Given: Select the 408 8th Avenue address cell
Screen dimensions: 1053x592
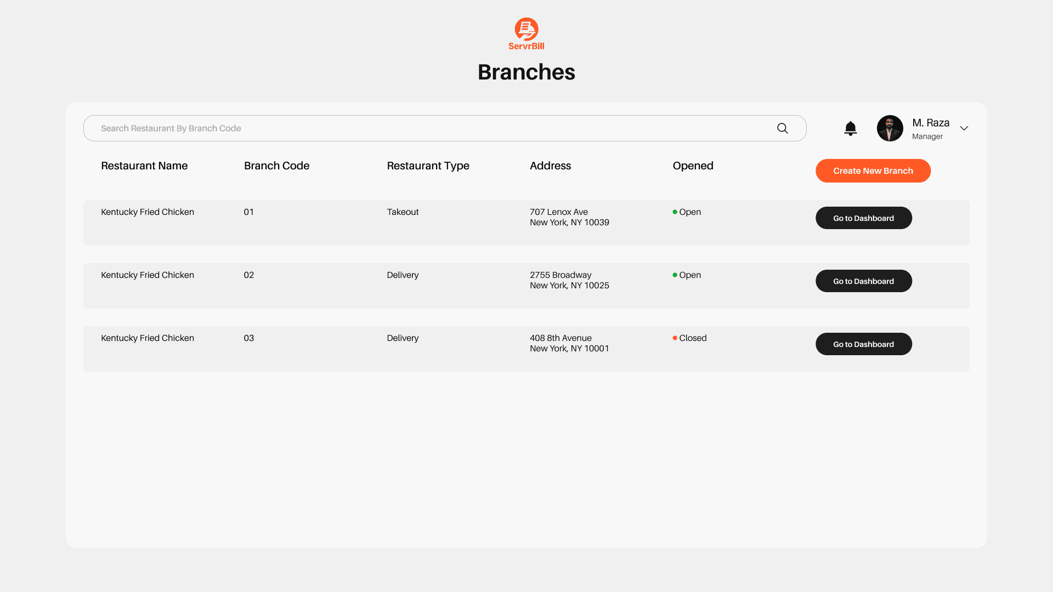Looking at the screenshot, I should click(569, 343).
